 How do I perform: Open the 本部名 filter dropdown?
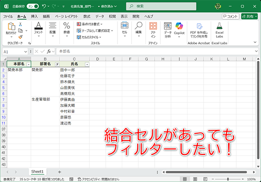point(29,65)
